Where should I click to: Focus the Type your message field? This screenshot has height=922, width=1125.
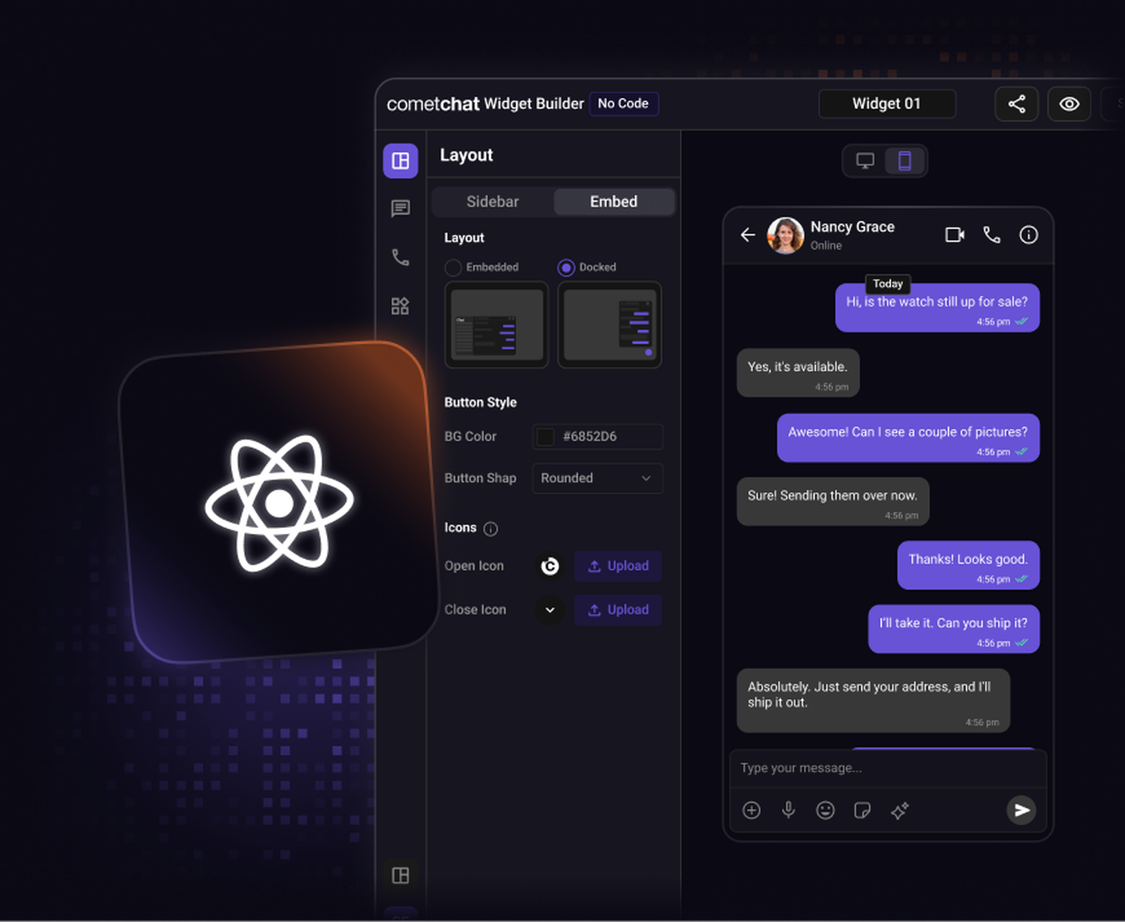(888, 768)
